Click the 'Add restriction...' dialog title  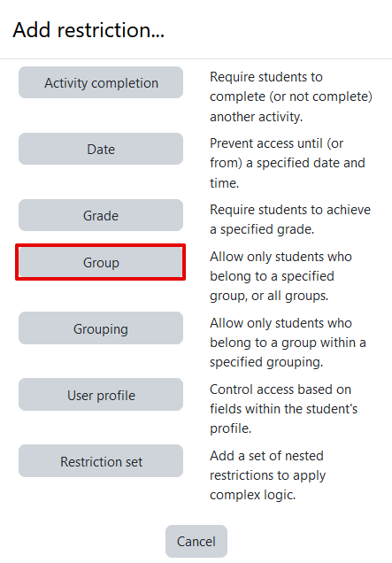pyautogui.click(x=88, y=30)
